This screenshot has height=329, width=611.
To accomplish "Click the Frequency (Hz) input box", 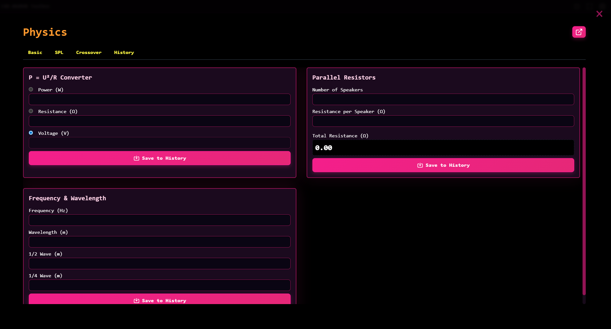I will coord(160,220).
